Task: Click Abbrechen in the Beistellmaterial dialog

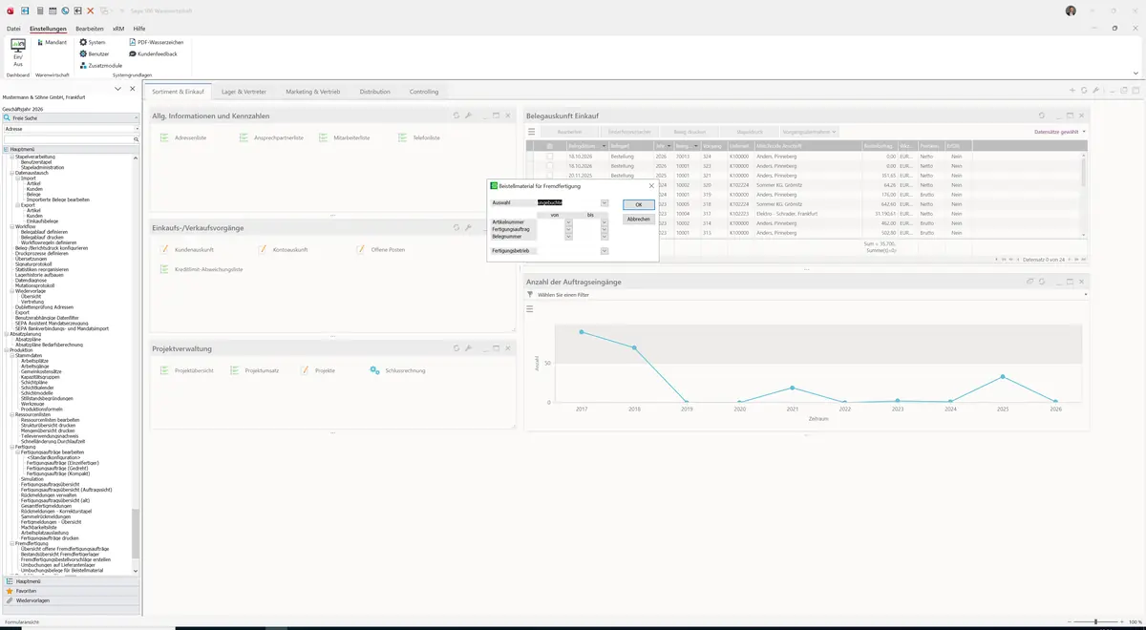Action: pos(639,219)
